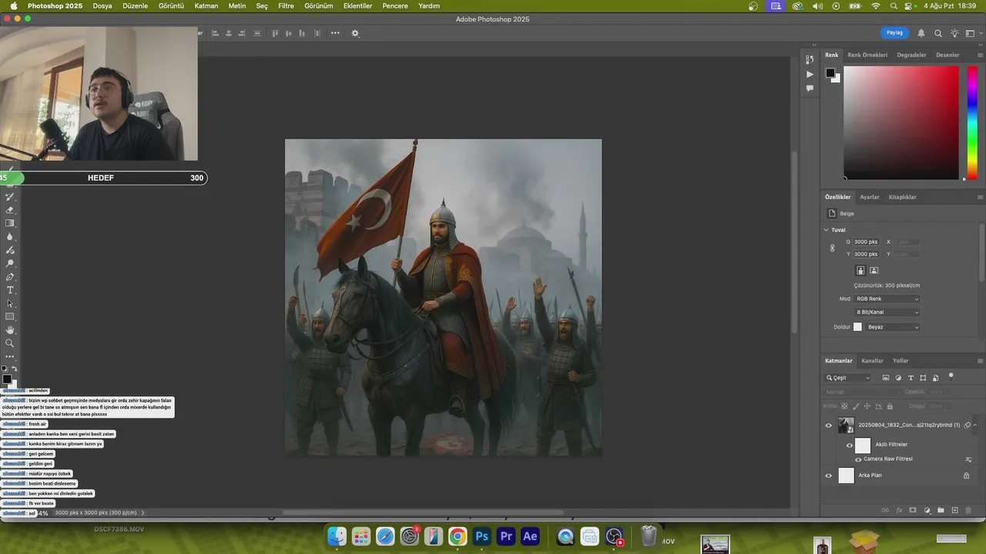
Task: Select the Zoom magnifier tool
Action: [x=10, y=343]
